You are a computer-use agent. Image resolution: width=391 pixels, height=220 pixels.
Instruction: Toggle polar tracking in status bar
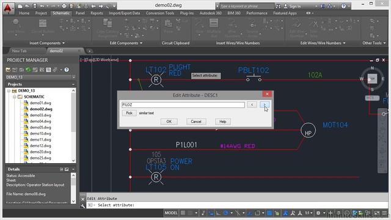click(x=226, y=213)
